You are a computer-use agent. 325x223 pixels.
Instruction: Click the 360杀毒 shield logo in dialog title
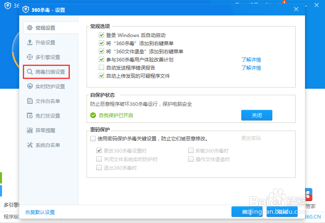[26, 9]
